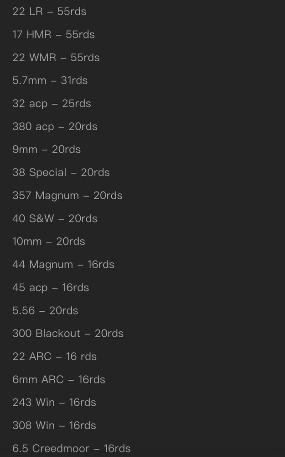Tap the '45 acp – 16rds' text

pyautogui.click(x=51, y=287)
